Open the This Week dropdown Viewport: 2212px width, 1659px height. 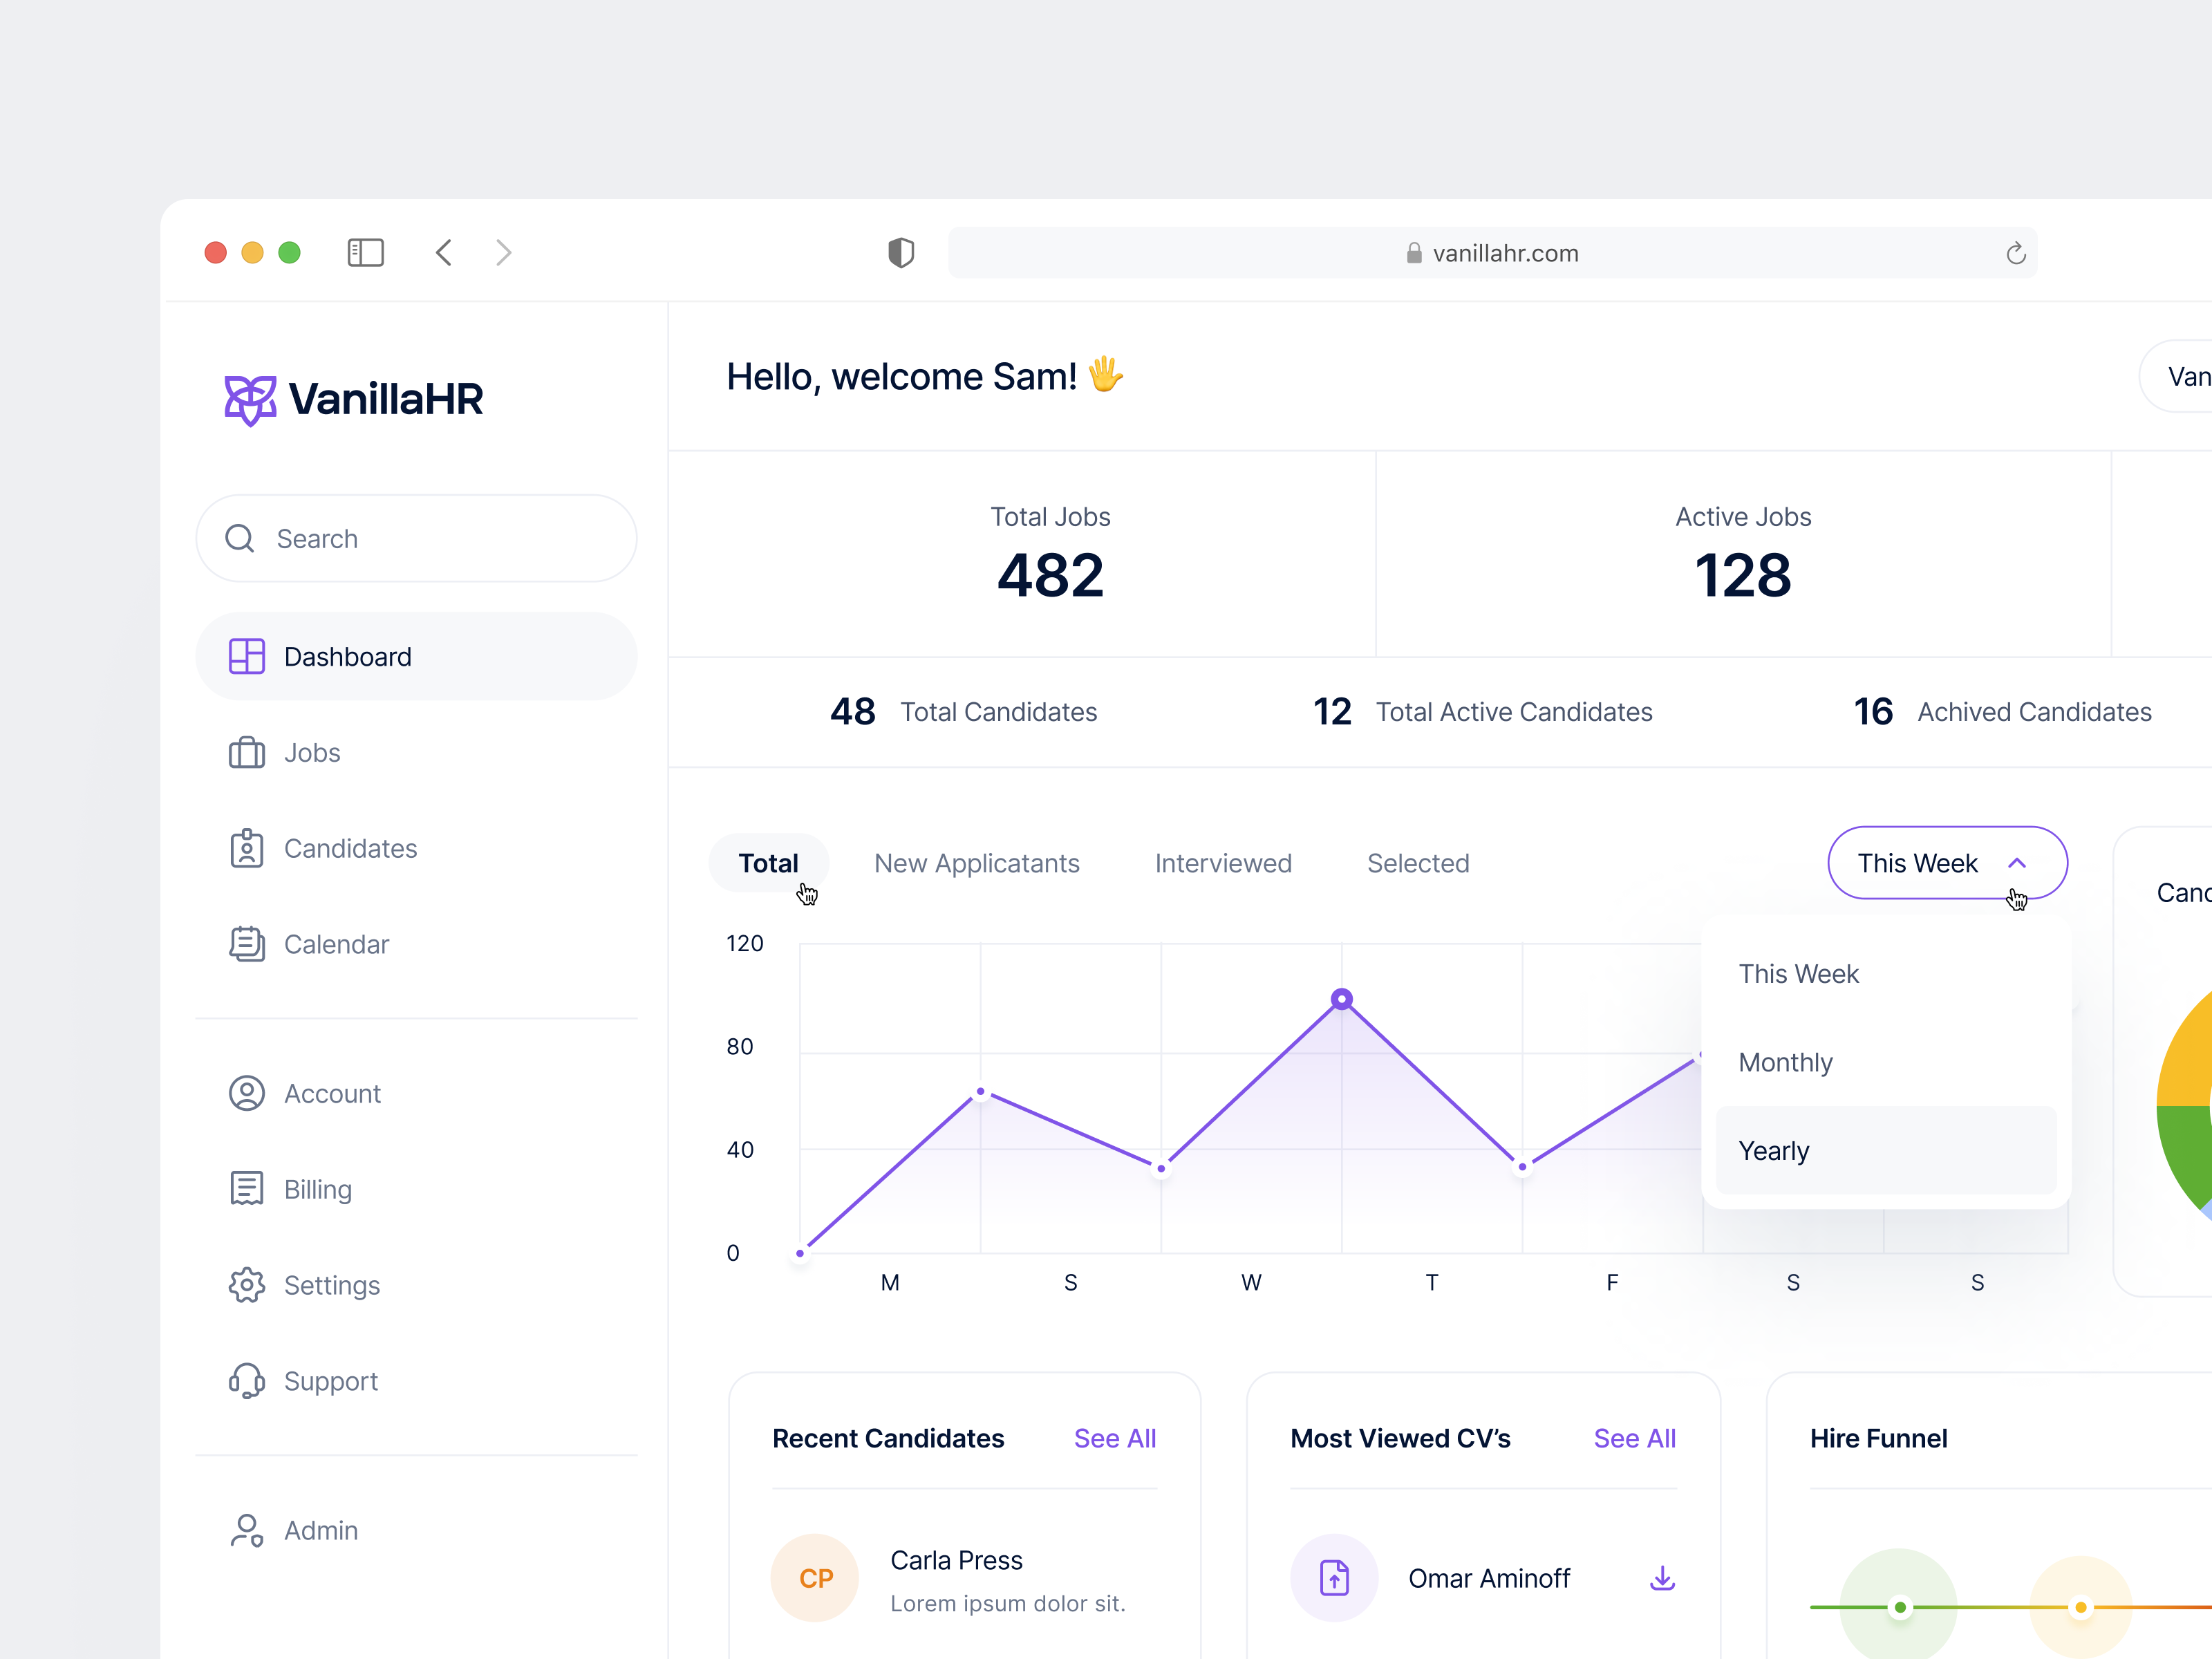[x=1947, y=863]
